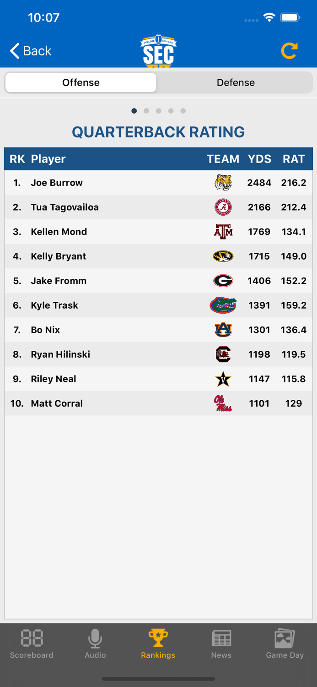Viewport: 317px width, 687px height.
Task: Switch to the Defense segment
Action: pos(236,82)
